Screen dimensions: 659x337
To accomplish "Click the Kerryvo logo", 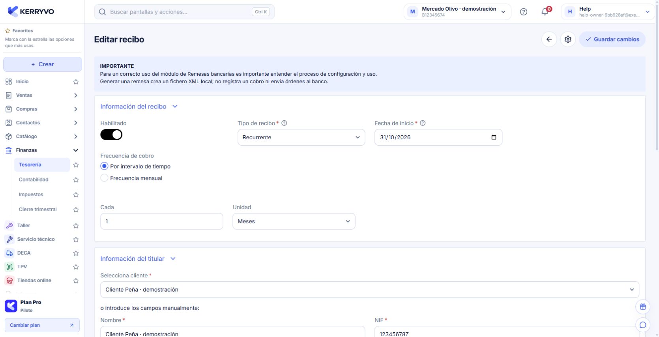I will [x=31, y=11].
